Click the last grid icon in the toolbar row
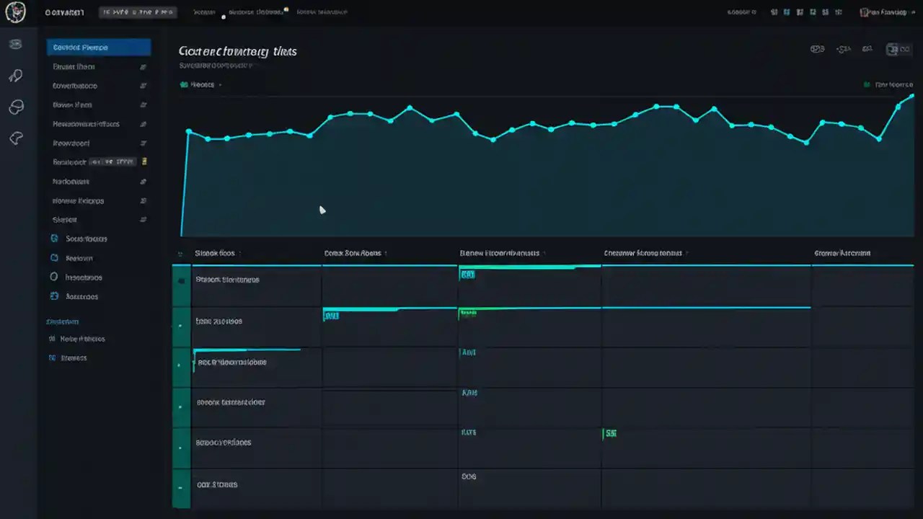 pyautogui.click(x=839, y=12)
